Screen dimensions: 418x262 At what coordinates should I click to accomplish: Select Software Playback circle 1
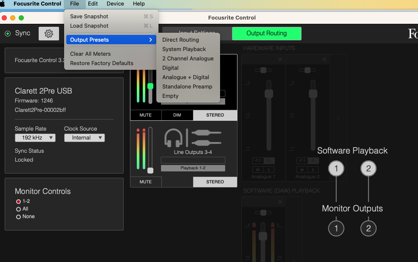coord(336,168)
